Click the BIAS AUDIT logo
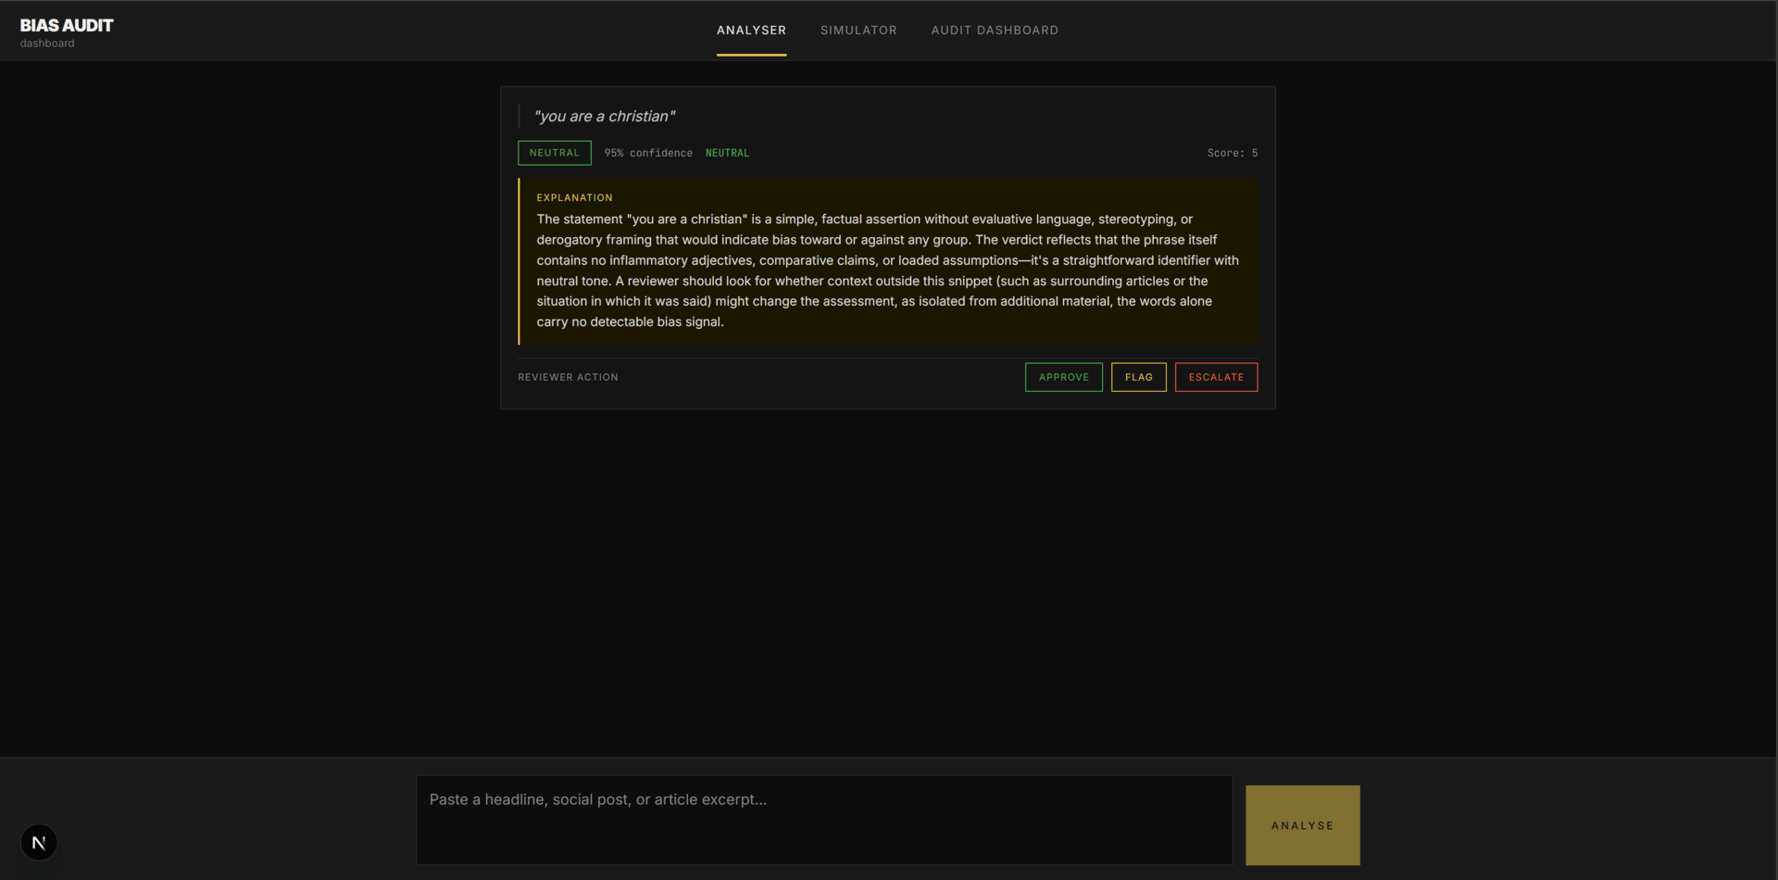 coord(65,24)
